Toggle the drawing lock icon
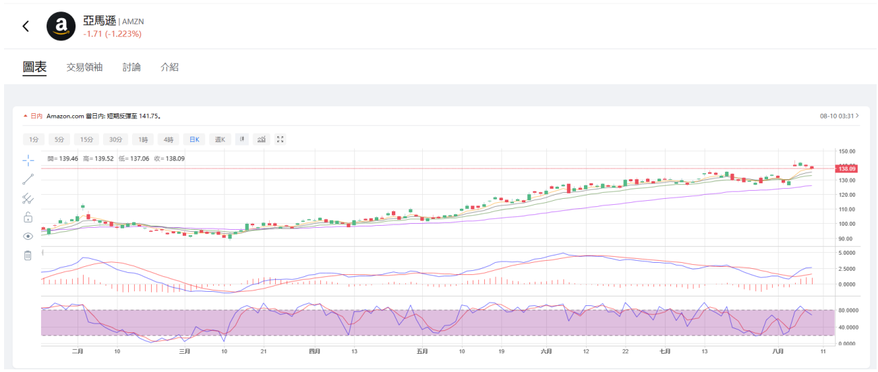 (x=28, y=217)
